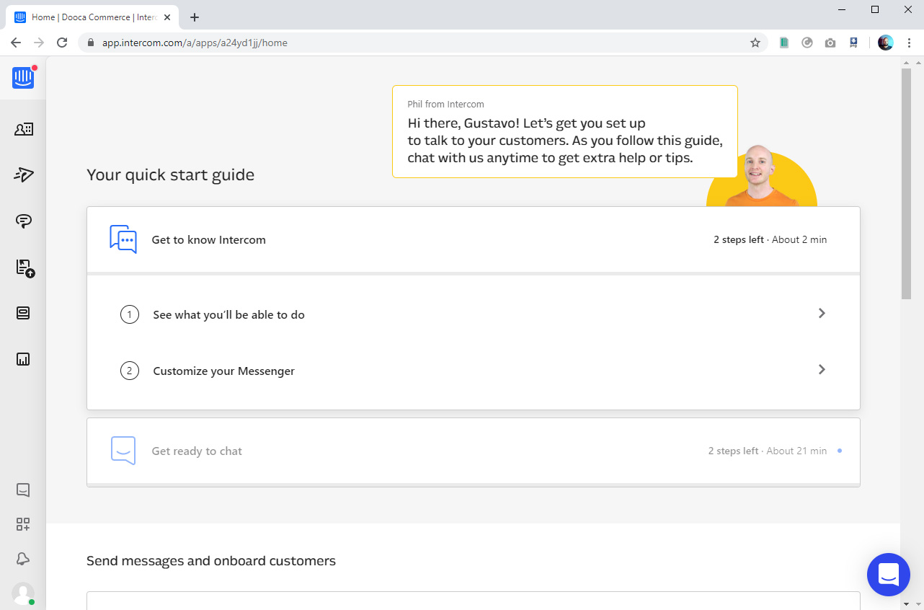Open the Messenger icon in the lower sidebar
Screen dimensions: 924x610
[23, 490]
